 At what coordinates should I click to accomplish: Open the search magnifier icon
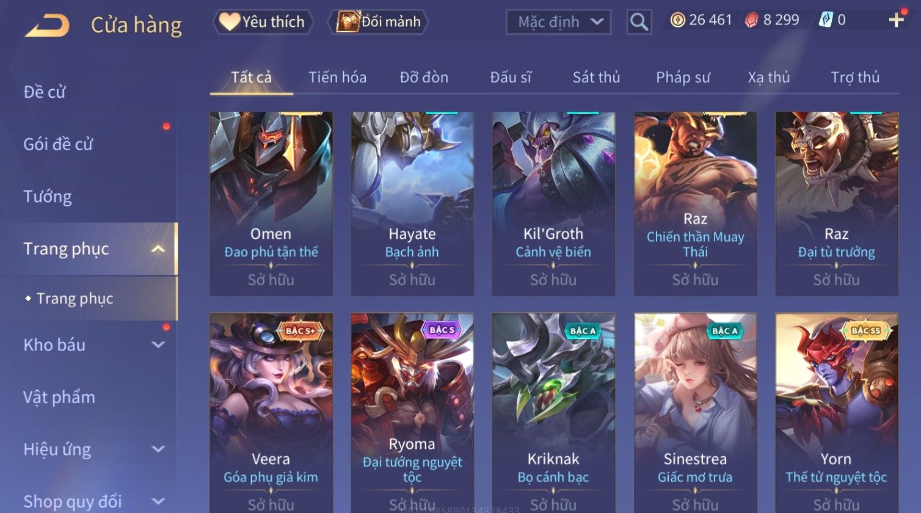pos(639,22)
